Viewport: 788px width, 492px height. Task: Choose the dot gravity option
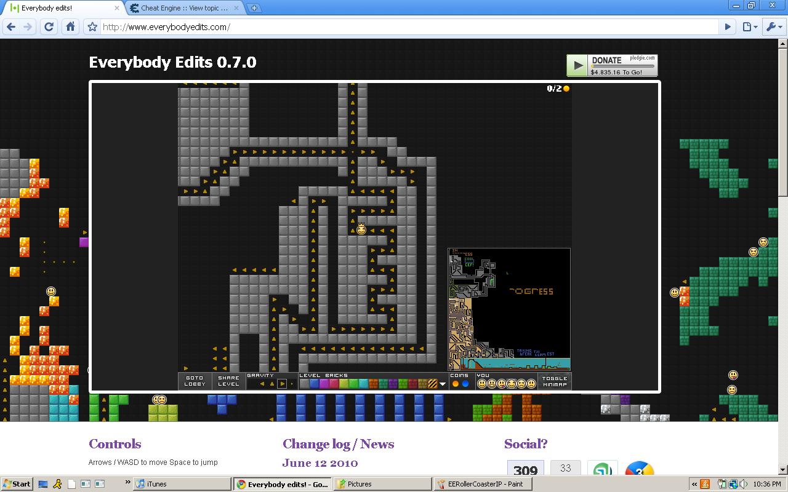(x=292, y=384)
